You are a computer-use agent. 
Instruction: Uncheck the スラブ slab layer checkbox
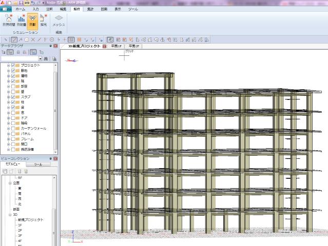point(13,97)
